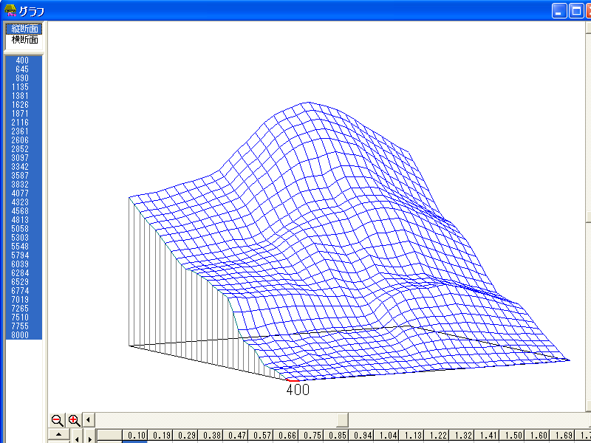Screen dimensions: 591x443
Task: Select value 4813 in the left list
Action: click(x=24, y=219)
